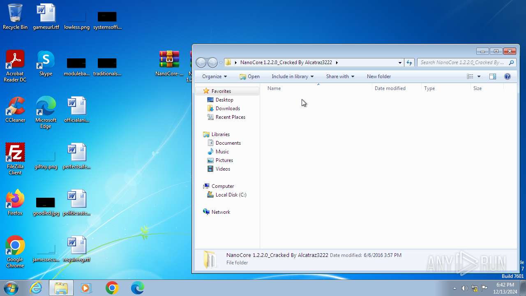Open recent pages dropdown arrow
Image resolution: width=526 pixels, height=296 pixels.
221,62
